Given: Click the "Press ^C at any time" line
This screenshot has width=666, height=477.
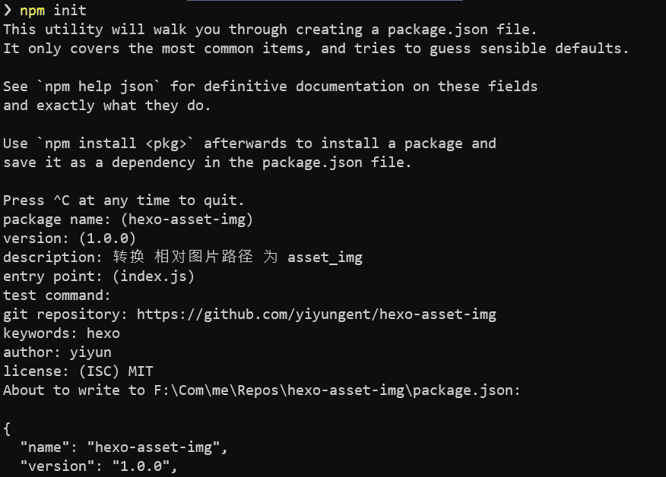Looking at the screenshot, I should 124,201.
